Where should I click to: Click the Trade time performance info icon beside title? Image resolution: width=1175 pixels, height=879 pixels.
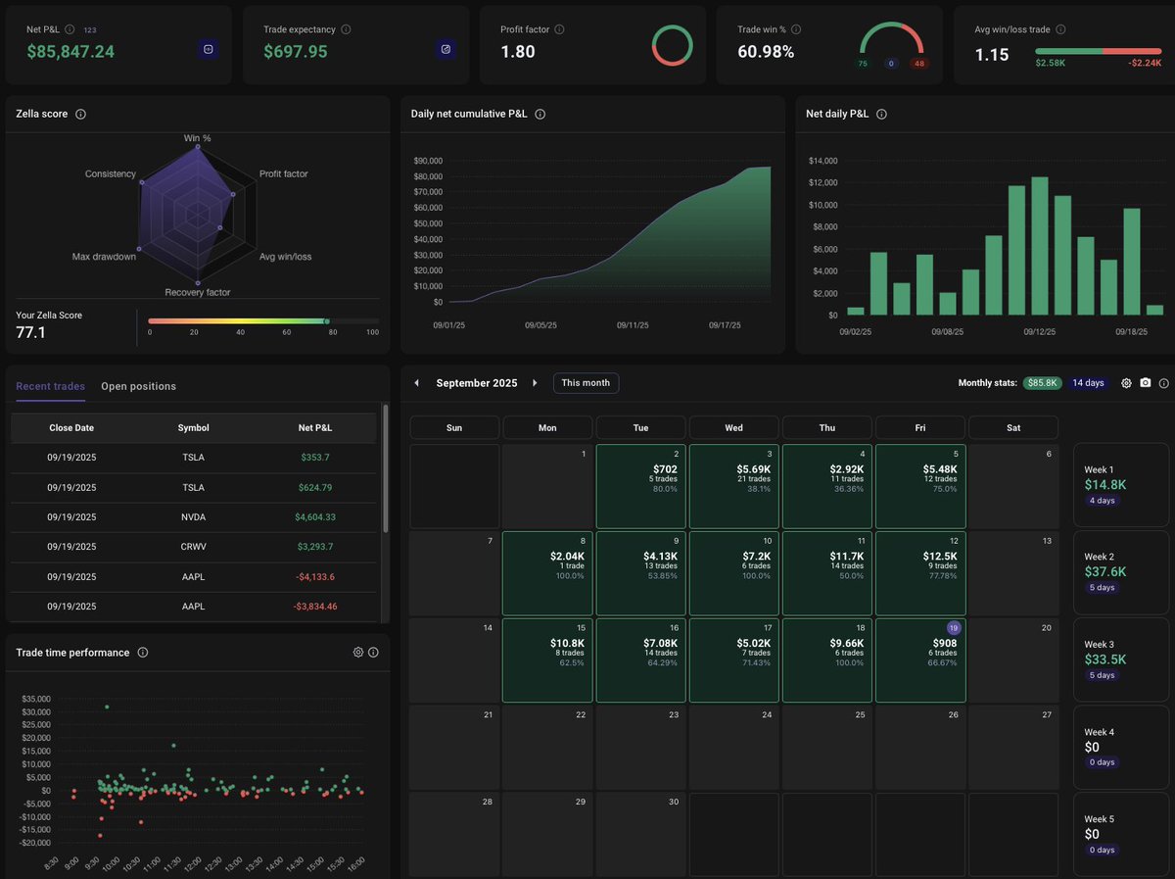[x=142, y=653]
